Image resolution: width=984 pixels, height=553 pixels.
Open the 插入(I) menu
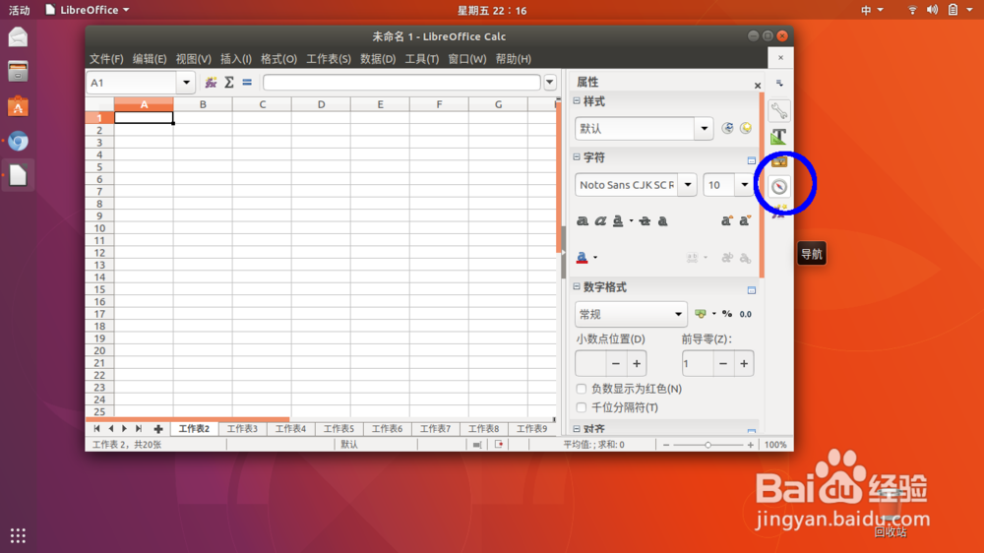pos(236,59)
